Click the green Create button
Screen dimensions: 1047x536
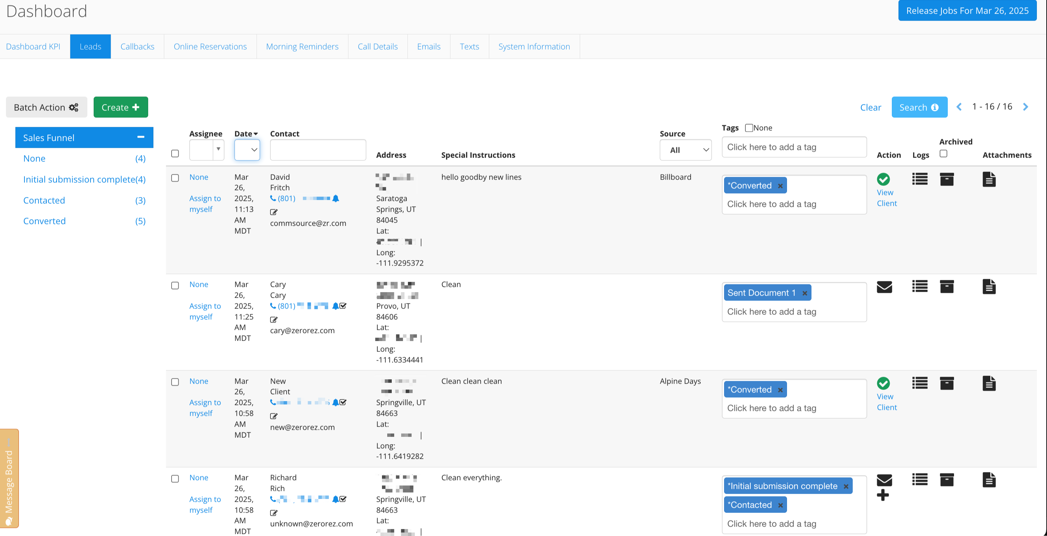[x=121, y=107]
